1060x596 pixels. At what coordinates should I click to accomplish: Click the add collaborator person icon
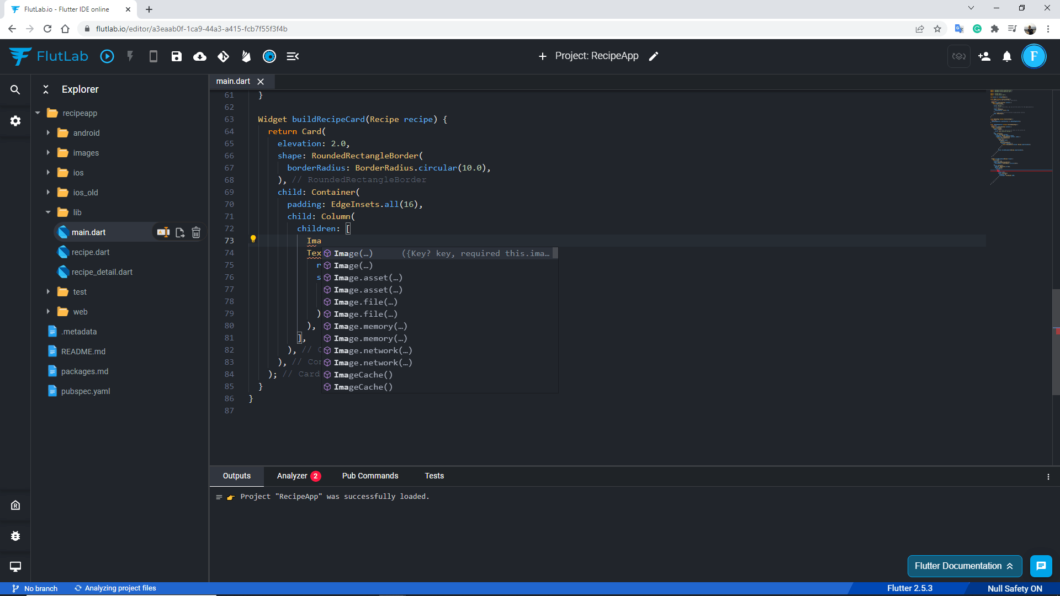pos(984,56)
